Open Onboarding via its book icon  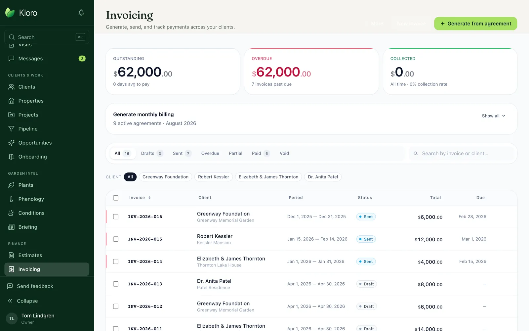tap(11, 157)
